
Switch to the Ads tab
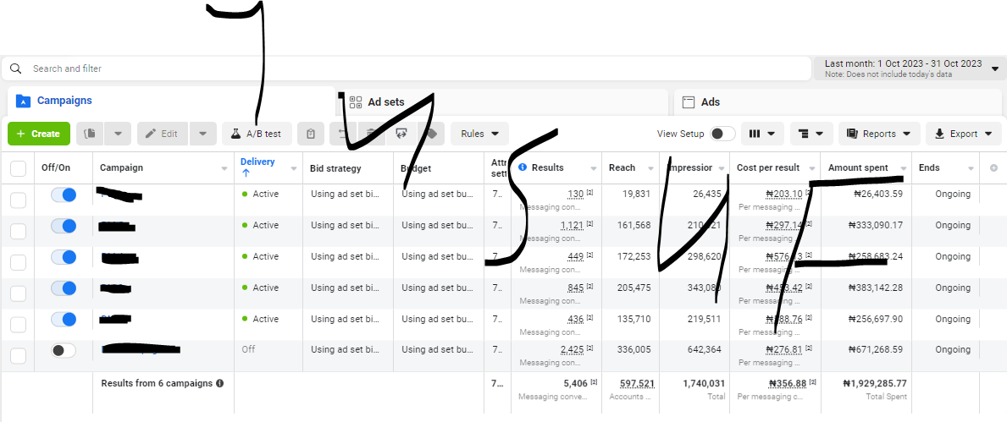[x=710, y=101]
